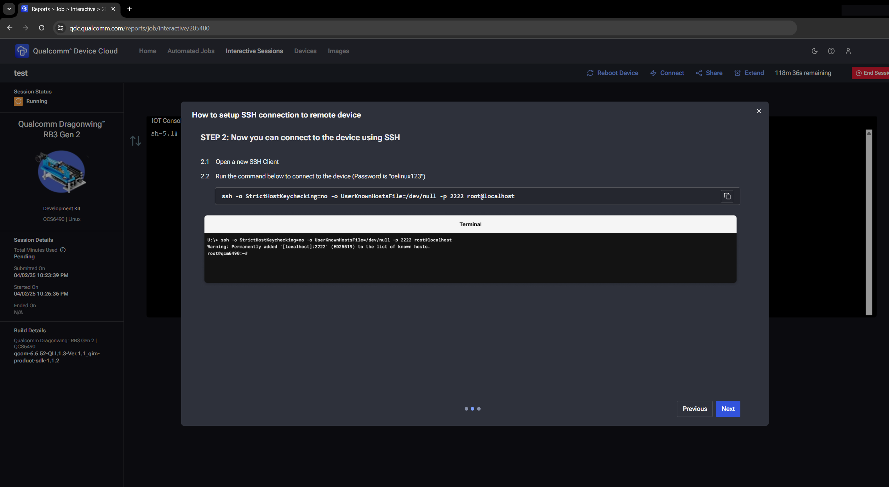
Task: Open Interactive Sessions tab
Action: coord(254,51)
